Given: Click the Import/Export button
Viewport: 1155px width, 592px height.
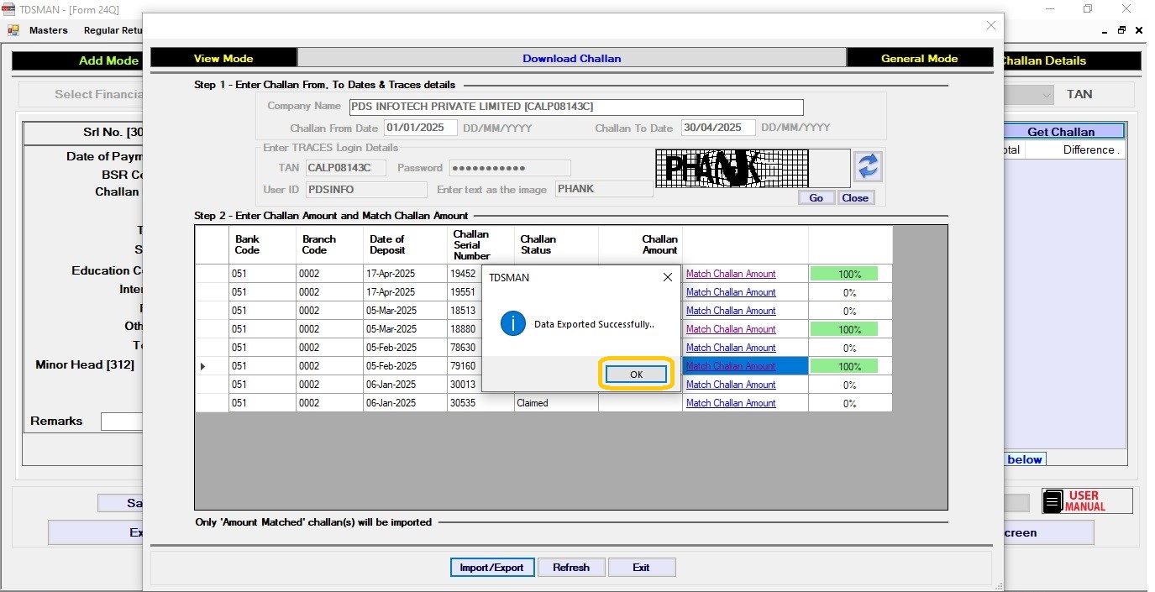Looking at the screenshot, I should [x=491, y=568].
